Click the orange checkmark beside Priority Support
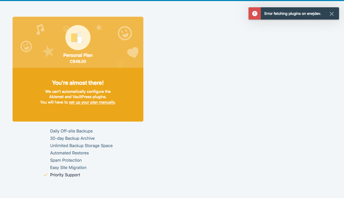The image size is (344, 198). [46, 175]
